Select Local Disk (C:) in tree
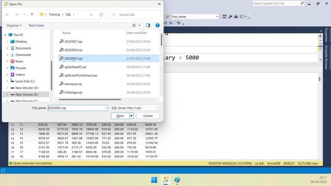The image size is (331, 186). [x=25, y=81]
